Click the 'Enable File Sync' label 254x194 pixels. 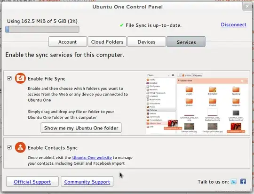pos(47,79)
